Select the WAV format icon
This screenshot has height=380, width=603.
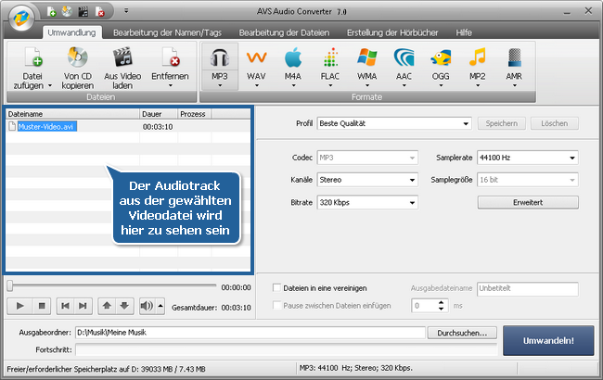click(x=256, y=58)
